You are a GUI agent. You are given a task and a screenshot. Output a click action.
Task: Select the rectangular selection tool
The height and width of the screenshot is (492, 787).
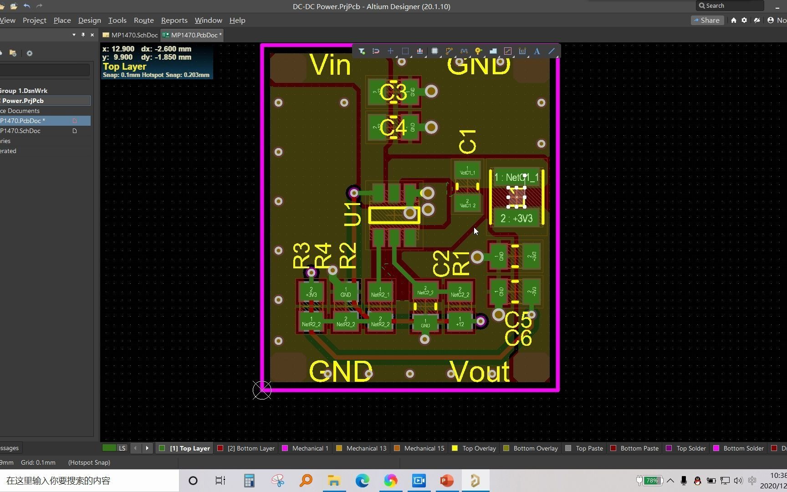(405, 51)
